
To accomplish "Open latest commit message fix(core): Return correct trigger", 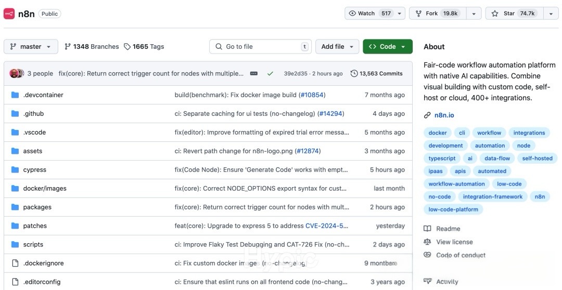I will 151,73.
